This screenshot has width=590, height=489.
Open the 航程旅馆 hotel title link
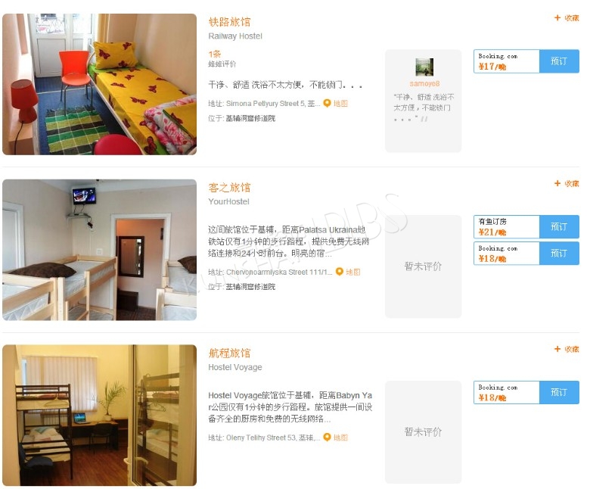tap(229, 353)
